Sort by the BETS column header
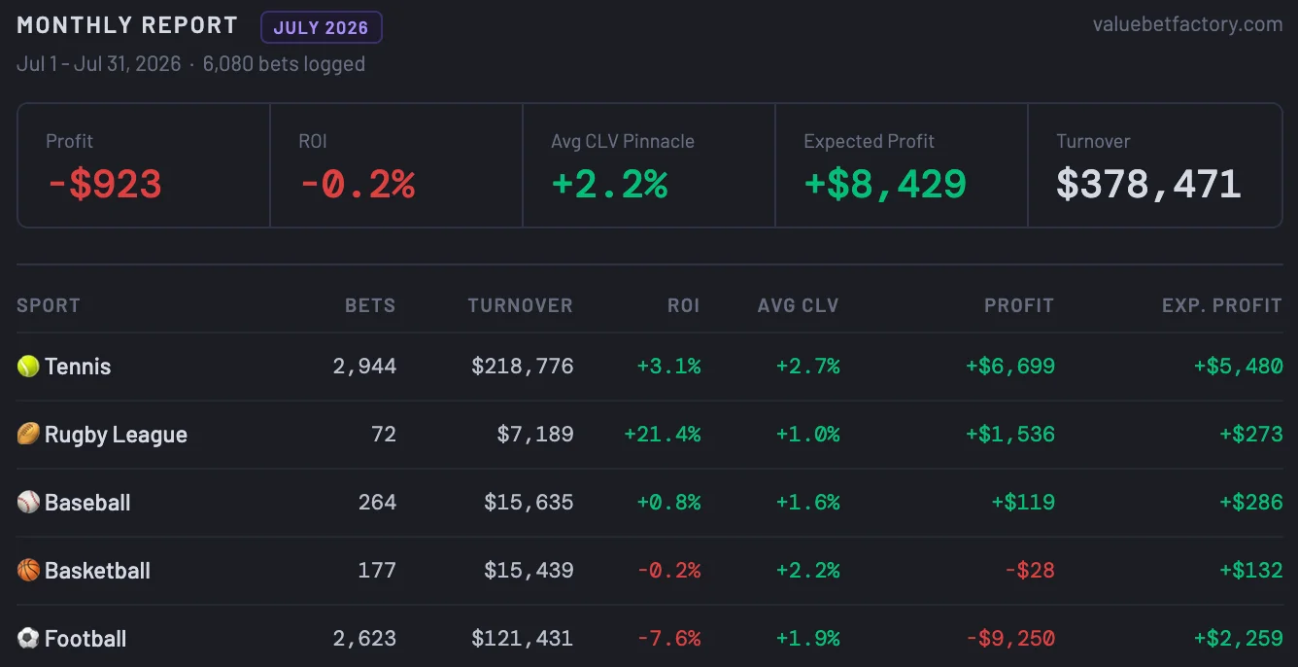 370,305
